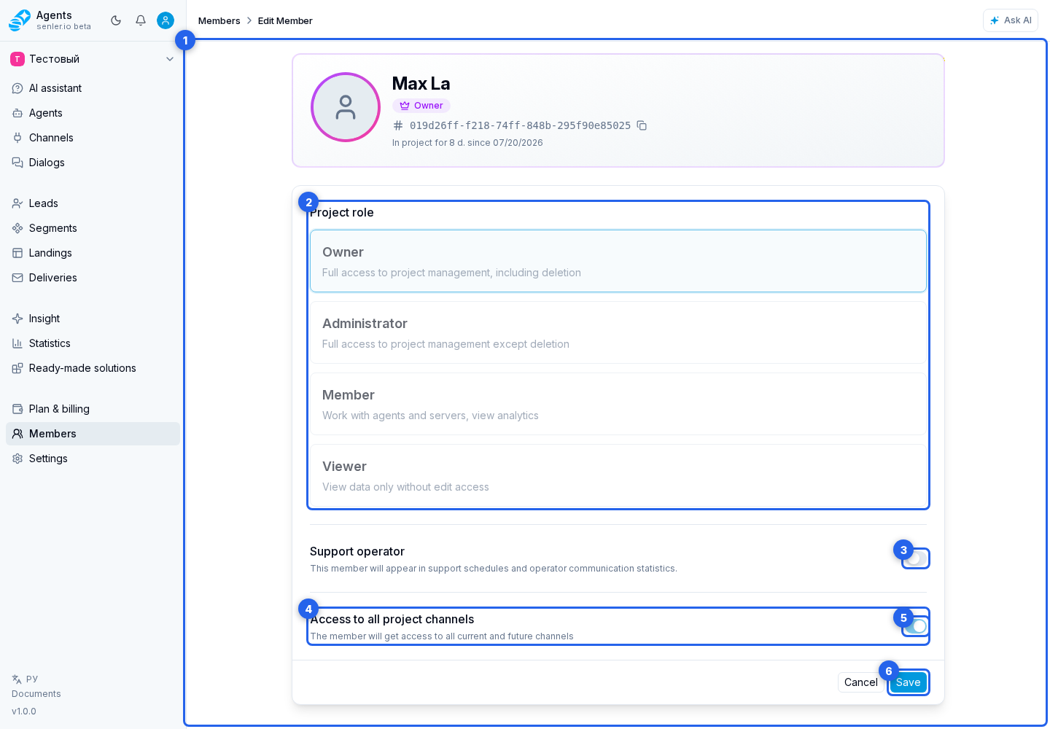Open the Members sidebar menu item

(93, 434)
